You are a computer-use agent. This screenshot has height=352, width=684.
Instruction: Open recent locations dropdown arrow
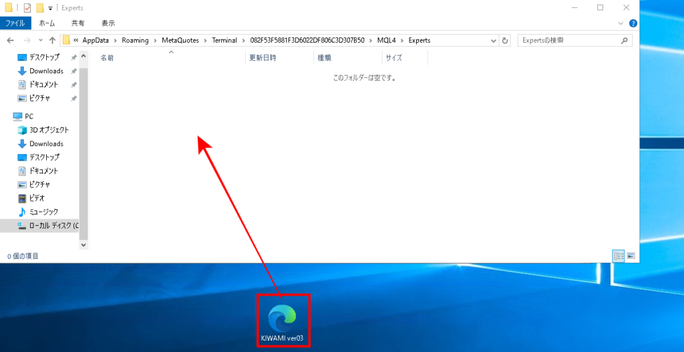click(41, 41)
